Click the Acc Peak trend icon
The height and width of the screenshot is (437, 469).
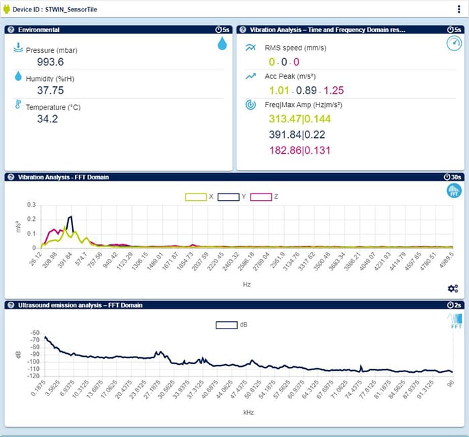pos(251,76)
